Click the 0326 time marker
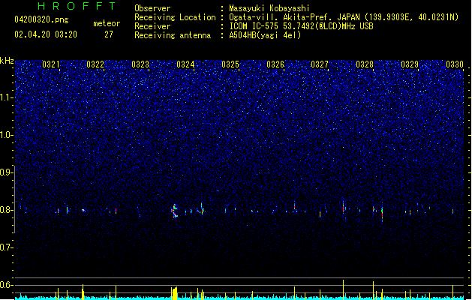The image size is (472, 300). pyautogui.click(x=275, y=64)
